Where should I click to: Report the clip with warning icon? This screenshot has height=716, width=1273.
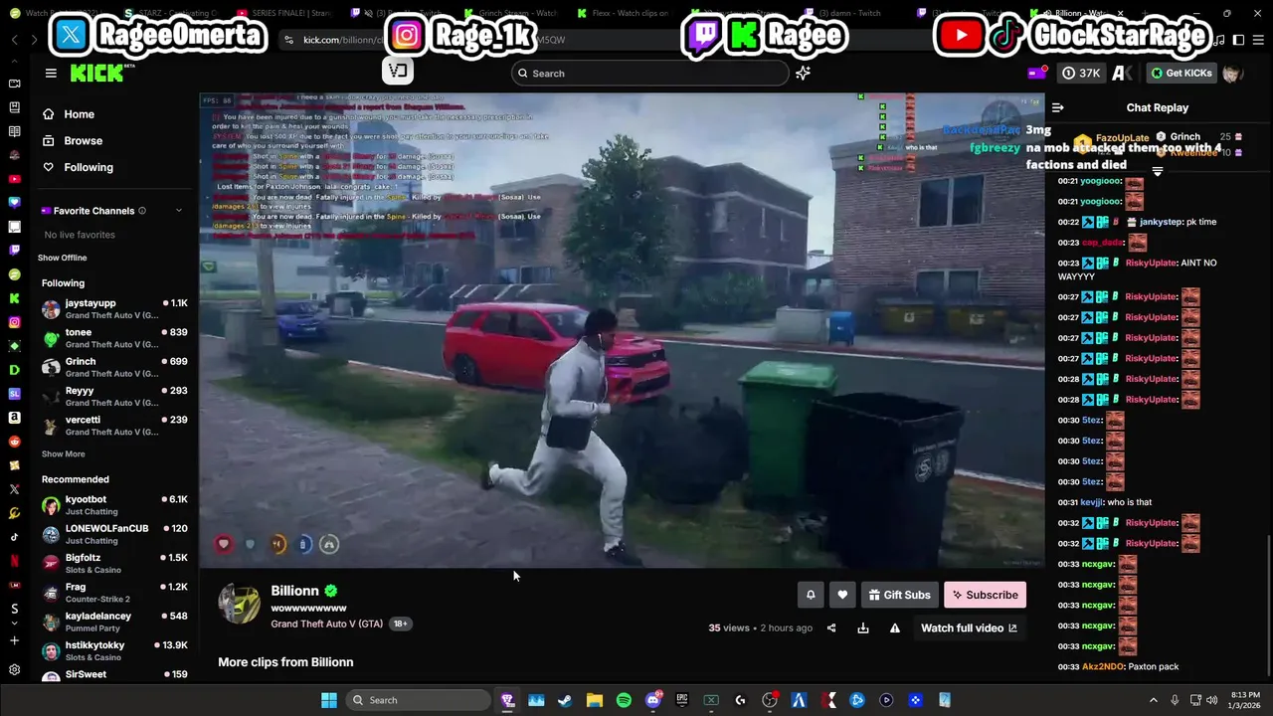[895, 628]
